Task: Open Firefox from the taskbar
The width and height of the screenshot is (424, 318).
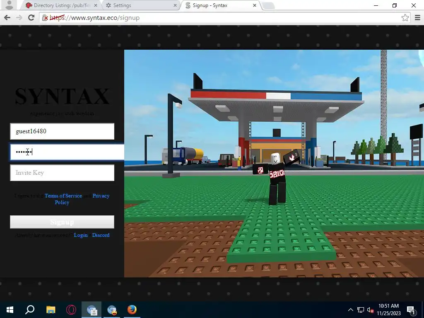Action: [132, 310]
